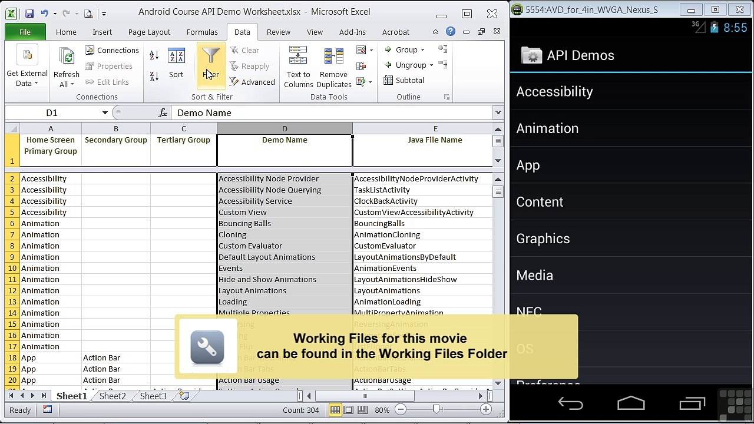Switch to the Review tab
Image resolution: width=754 pixels, height=424 pixels.
click(x=278, y=32)
